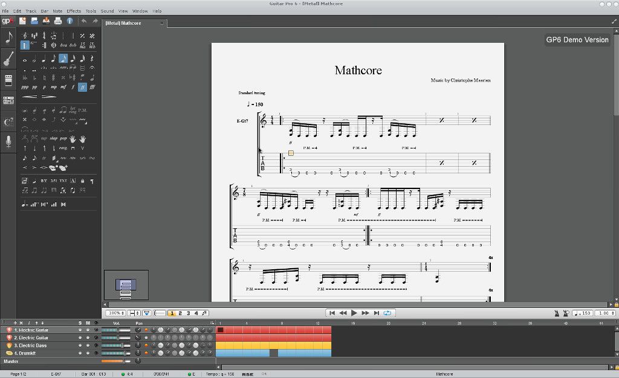Open the 1.00 playback speed dropdown
Viewport: 619px width, 378px height.
(x=604, y=313)
